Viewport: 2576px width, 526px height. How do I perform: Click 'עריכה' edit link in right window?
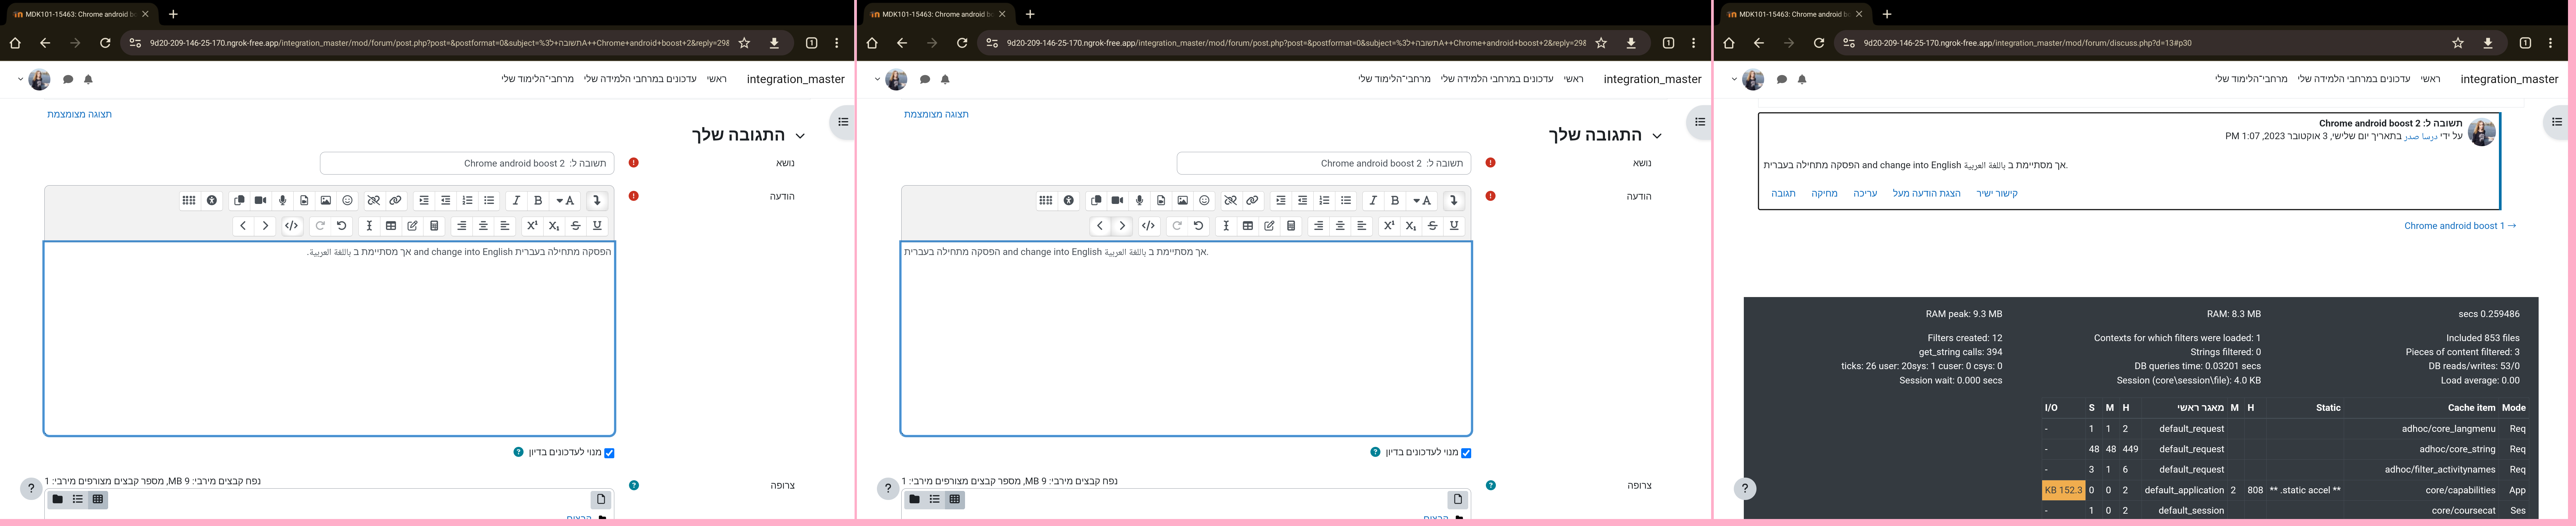click(1865, 194)
